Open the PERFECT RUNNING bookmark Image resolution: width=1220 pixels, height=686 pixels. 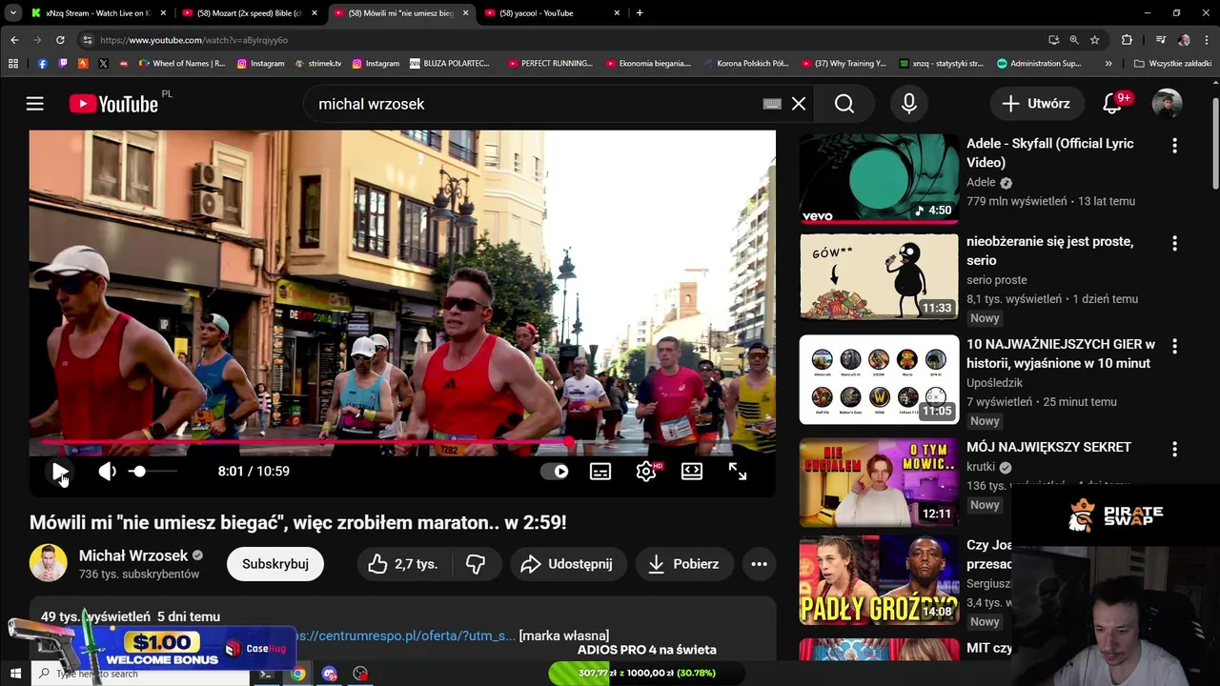[550, 64]
